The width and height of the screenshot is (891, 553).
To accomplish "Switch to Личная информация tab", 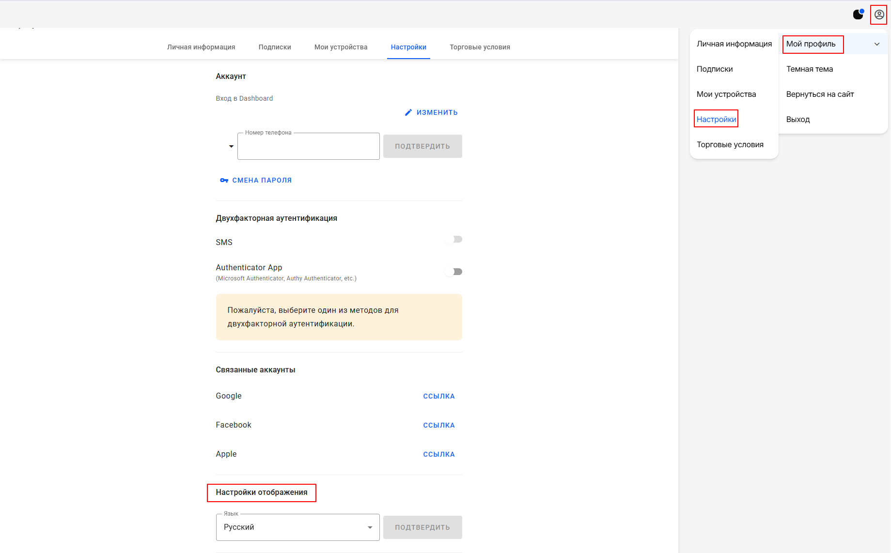I will [201, 47].
